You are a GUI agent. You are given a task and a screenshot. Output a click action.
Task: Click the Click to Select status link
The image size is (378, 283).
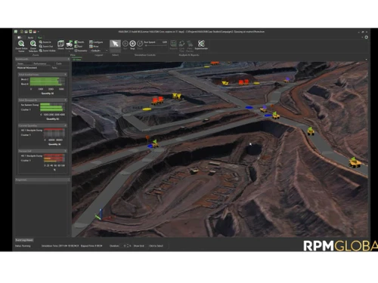pos(156,246)
